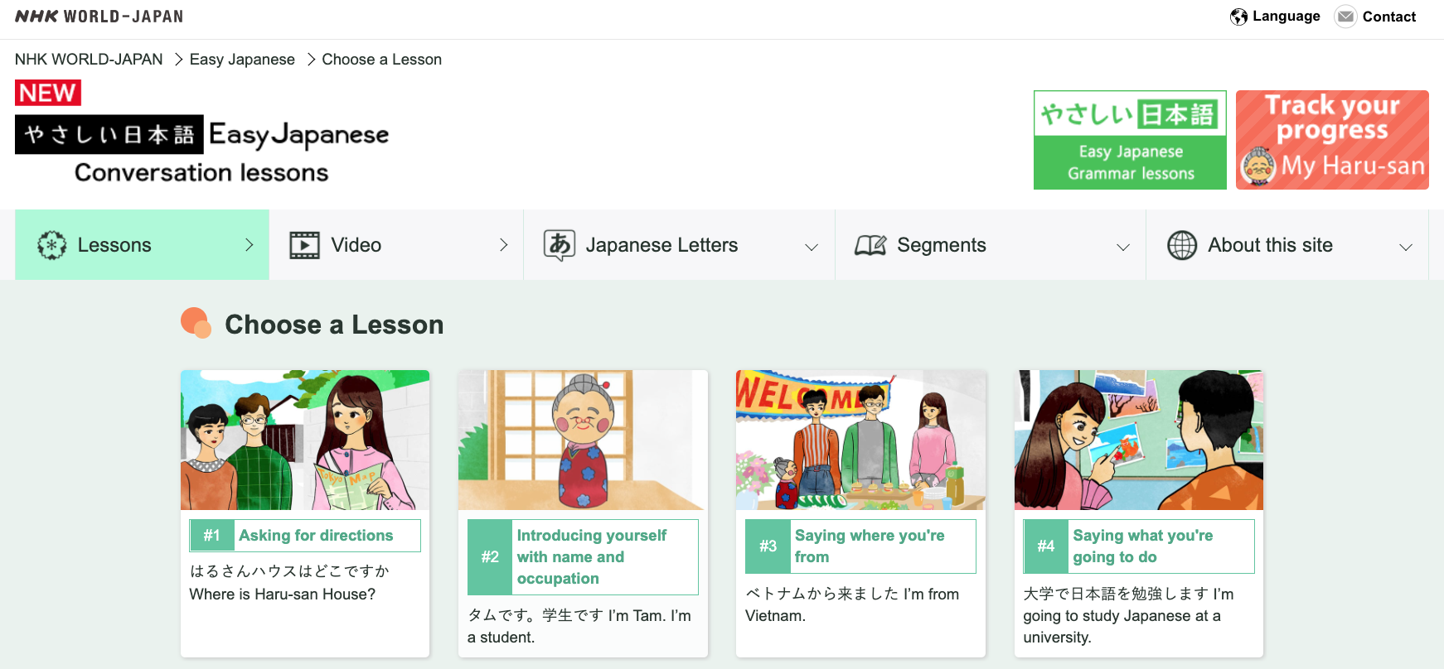Click the Choose a Lesson breadcrumb
Image resolution: width=1444 pixels, height=669 pixels.
pos(381,60)
